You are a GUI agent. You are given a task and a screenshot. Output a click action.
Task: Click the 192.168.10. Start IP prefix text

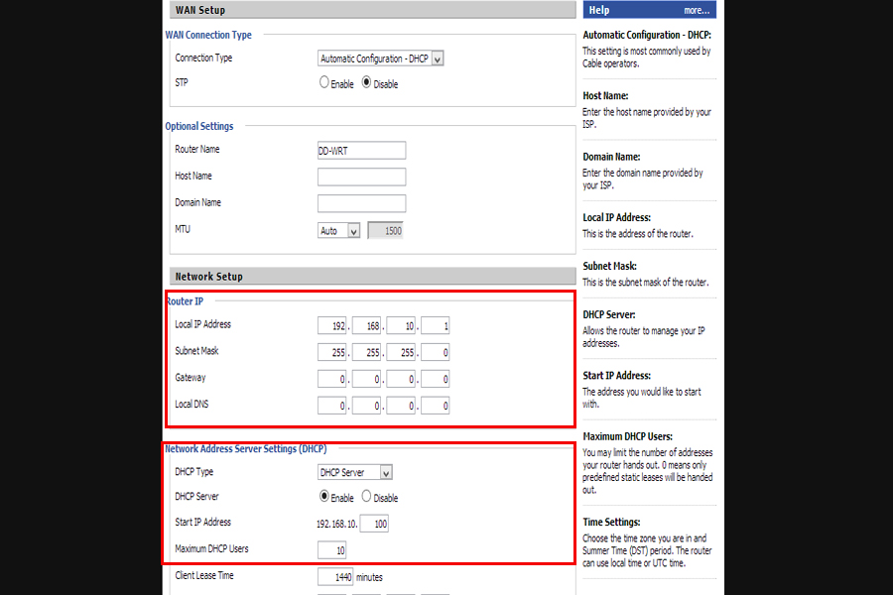pos(337,524)
